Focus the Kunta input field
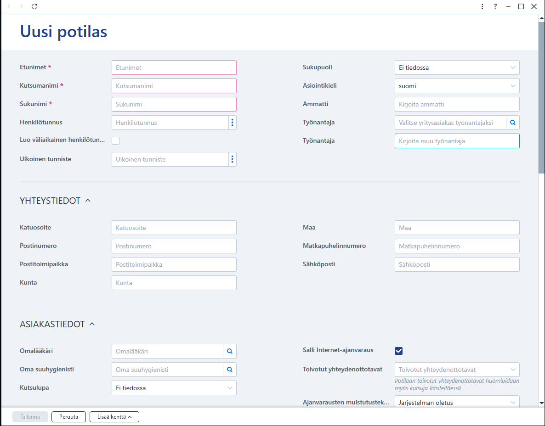The width and height of the screenshot is (545, 426). pos(174,283)
